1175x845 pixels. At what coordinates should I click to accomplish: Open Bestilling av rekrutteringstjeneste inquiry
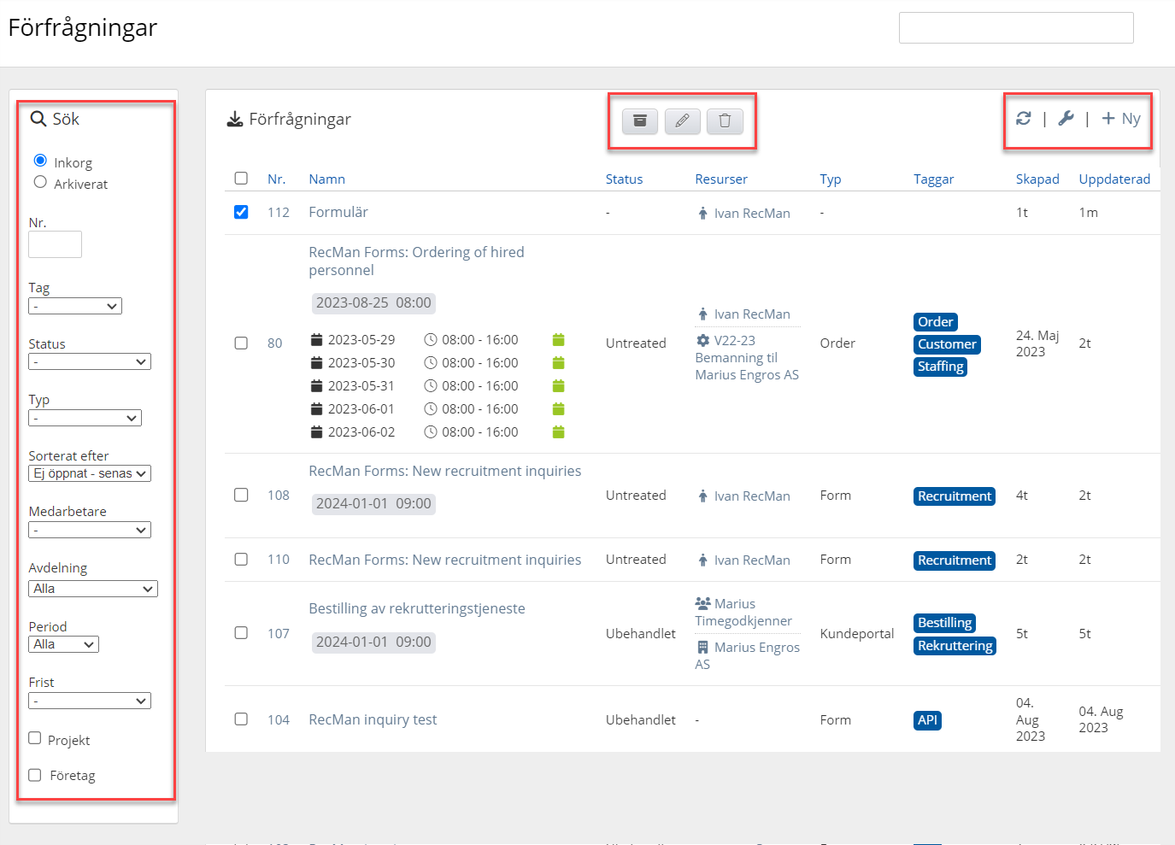click(416, 609)
